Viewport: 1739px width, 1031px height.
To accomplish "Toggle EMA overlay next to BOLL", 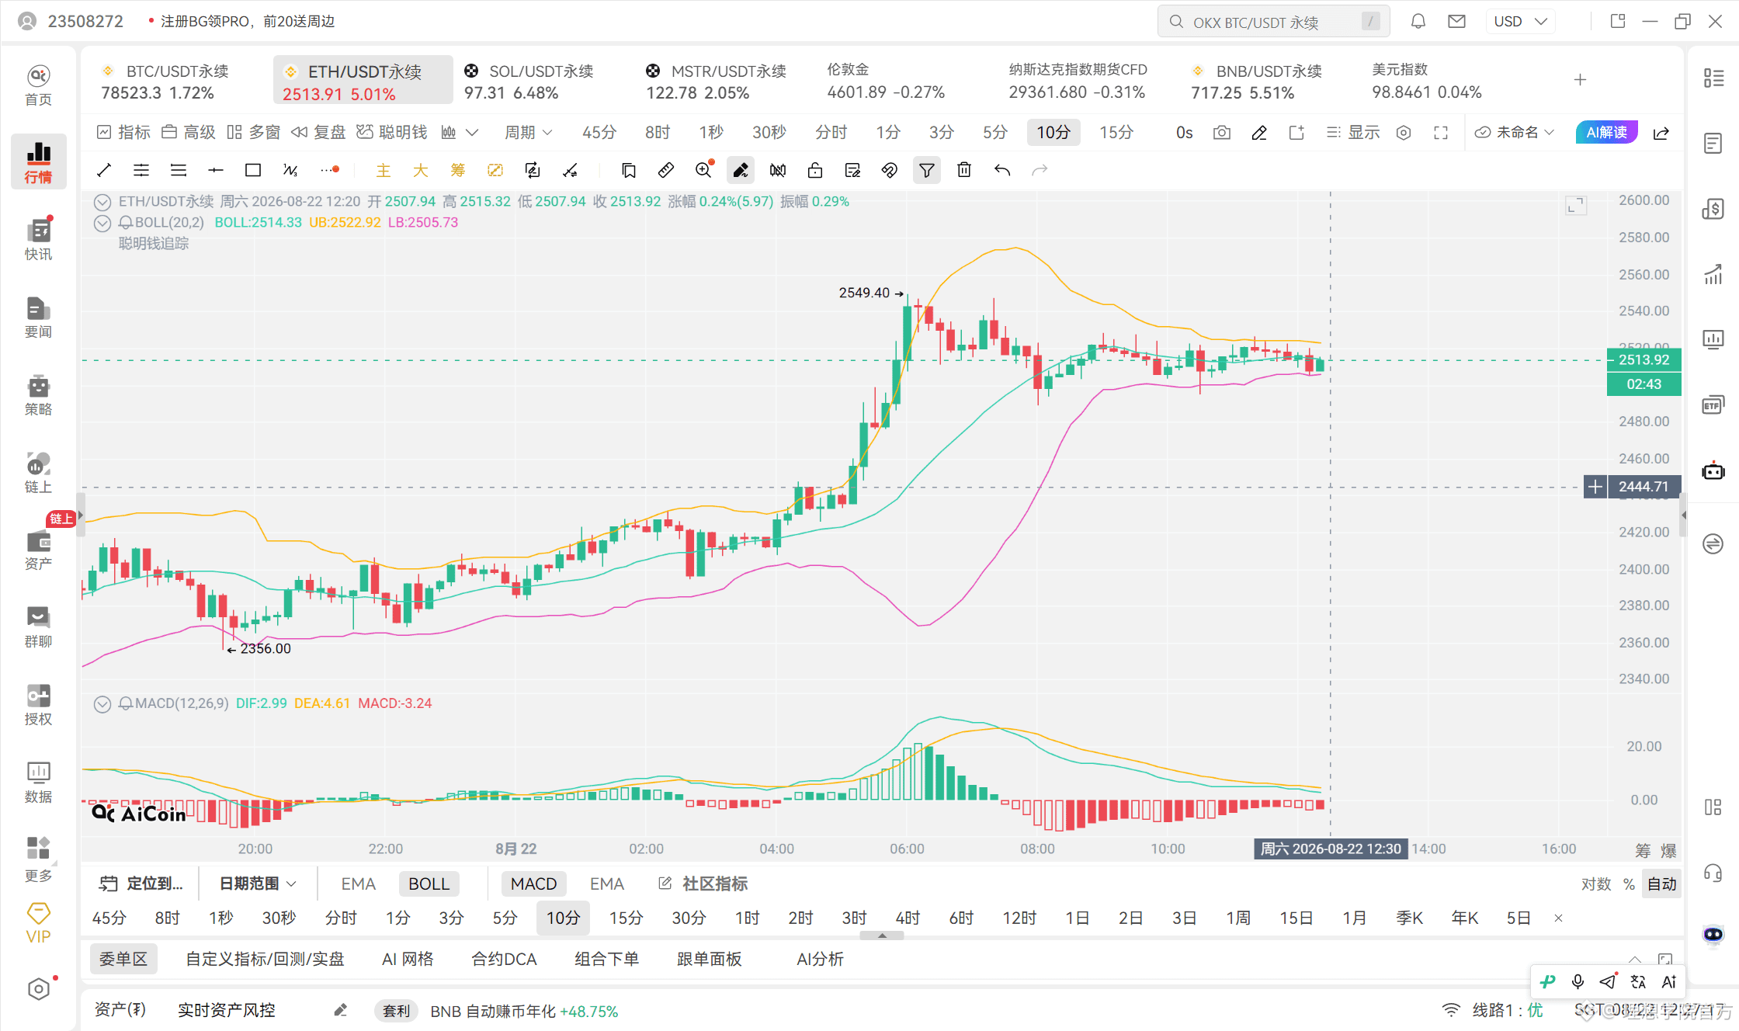I will pos(358,883).
